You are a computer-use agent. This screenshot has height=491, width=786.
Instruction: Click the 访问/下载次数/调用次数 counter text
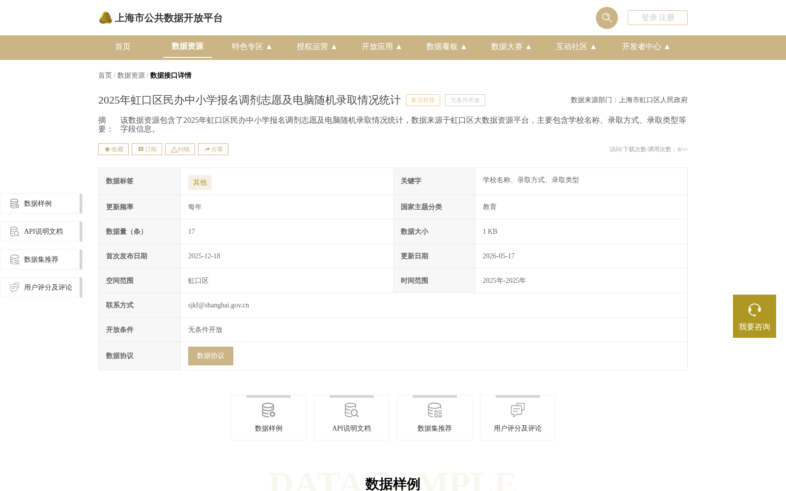tap(648, 149)
